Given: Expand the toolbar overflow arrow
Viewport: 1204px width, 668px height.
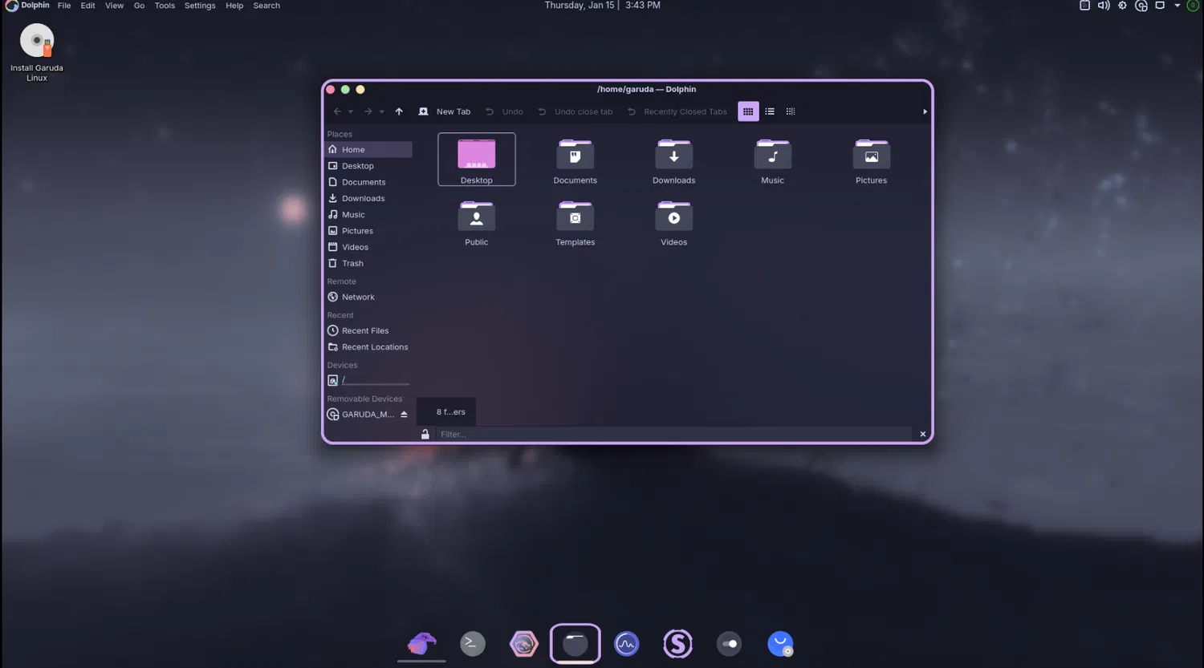Looking at the screenshot, I should point(925,111).
